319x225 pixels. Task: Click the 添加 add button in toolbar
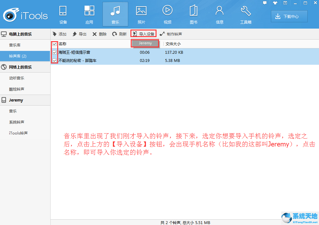[59, 34]
